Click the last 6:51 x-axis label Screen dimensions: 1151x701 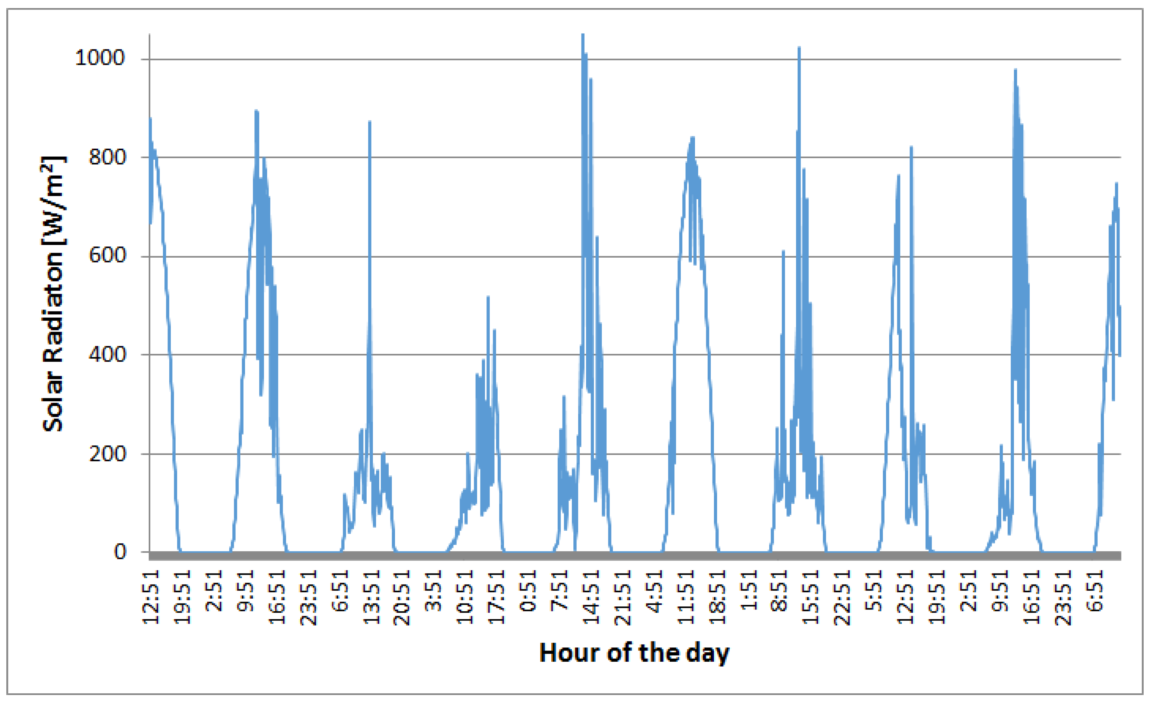(x=1095, y=590)
